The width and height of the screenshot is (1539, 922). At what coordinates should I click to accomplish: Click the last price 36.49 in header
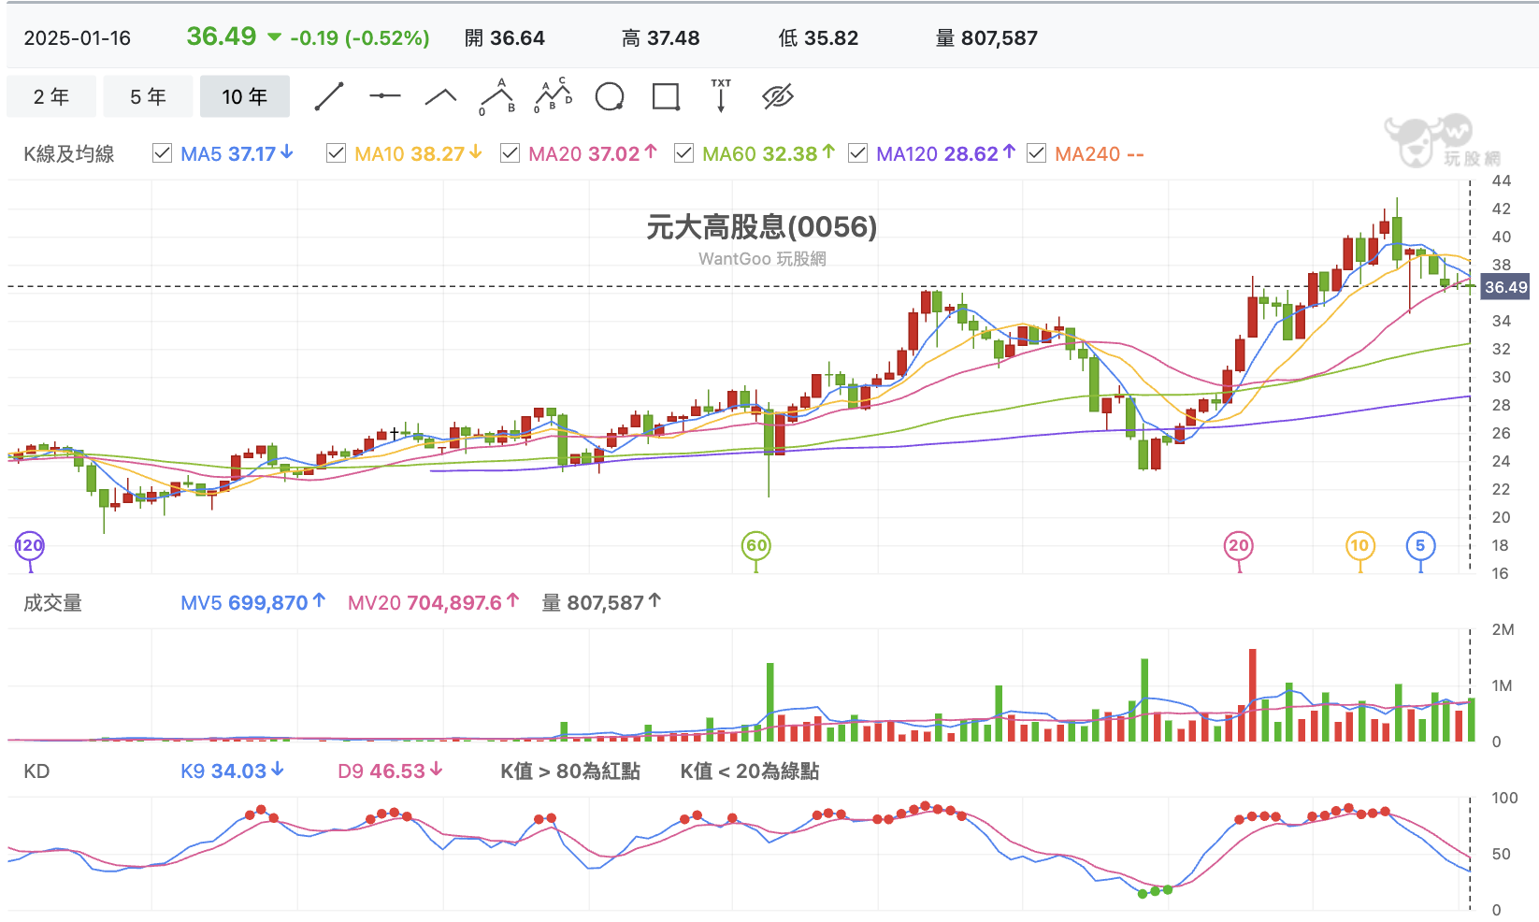pos(222,36)
